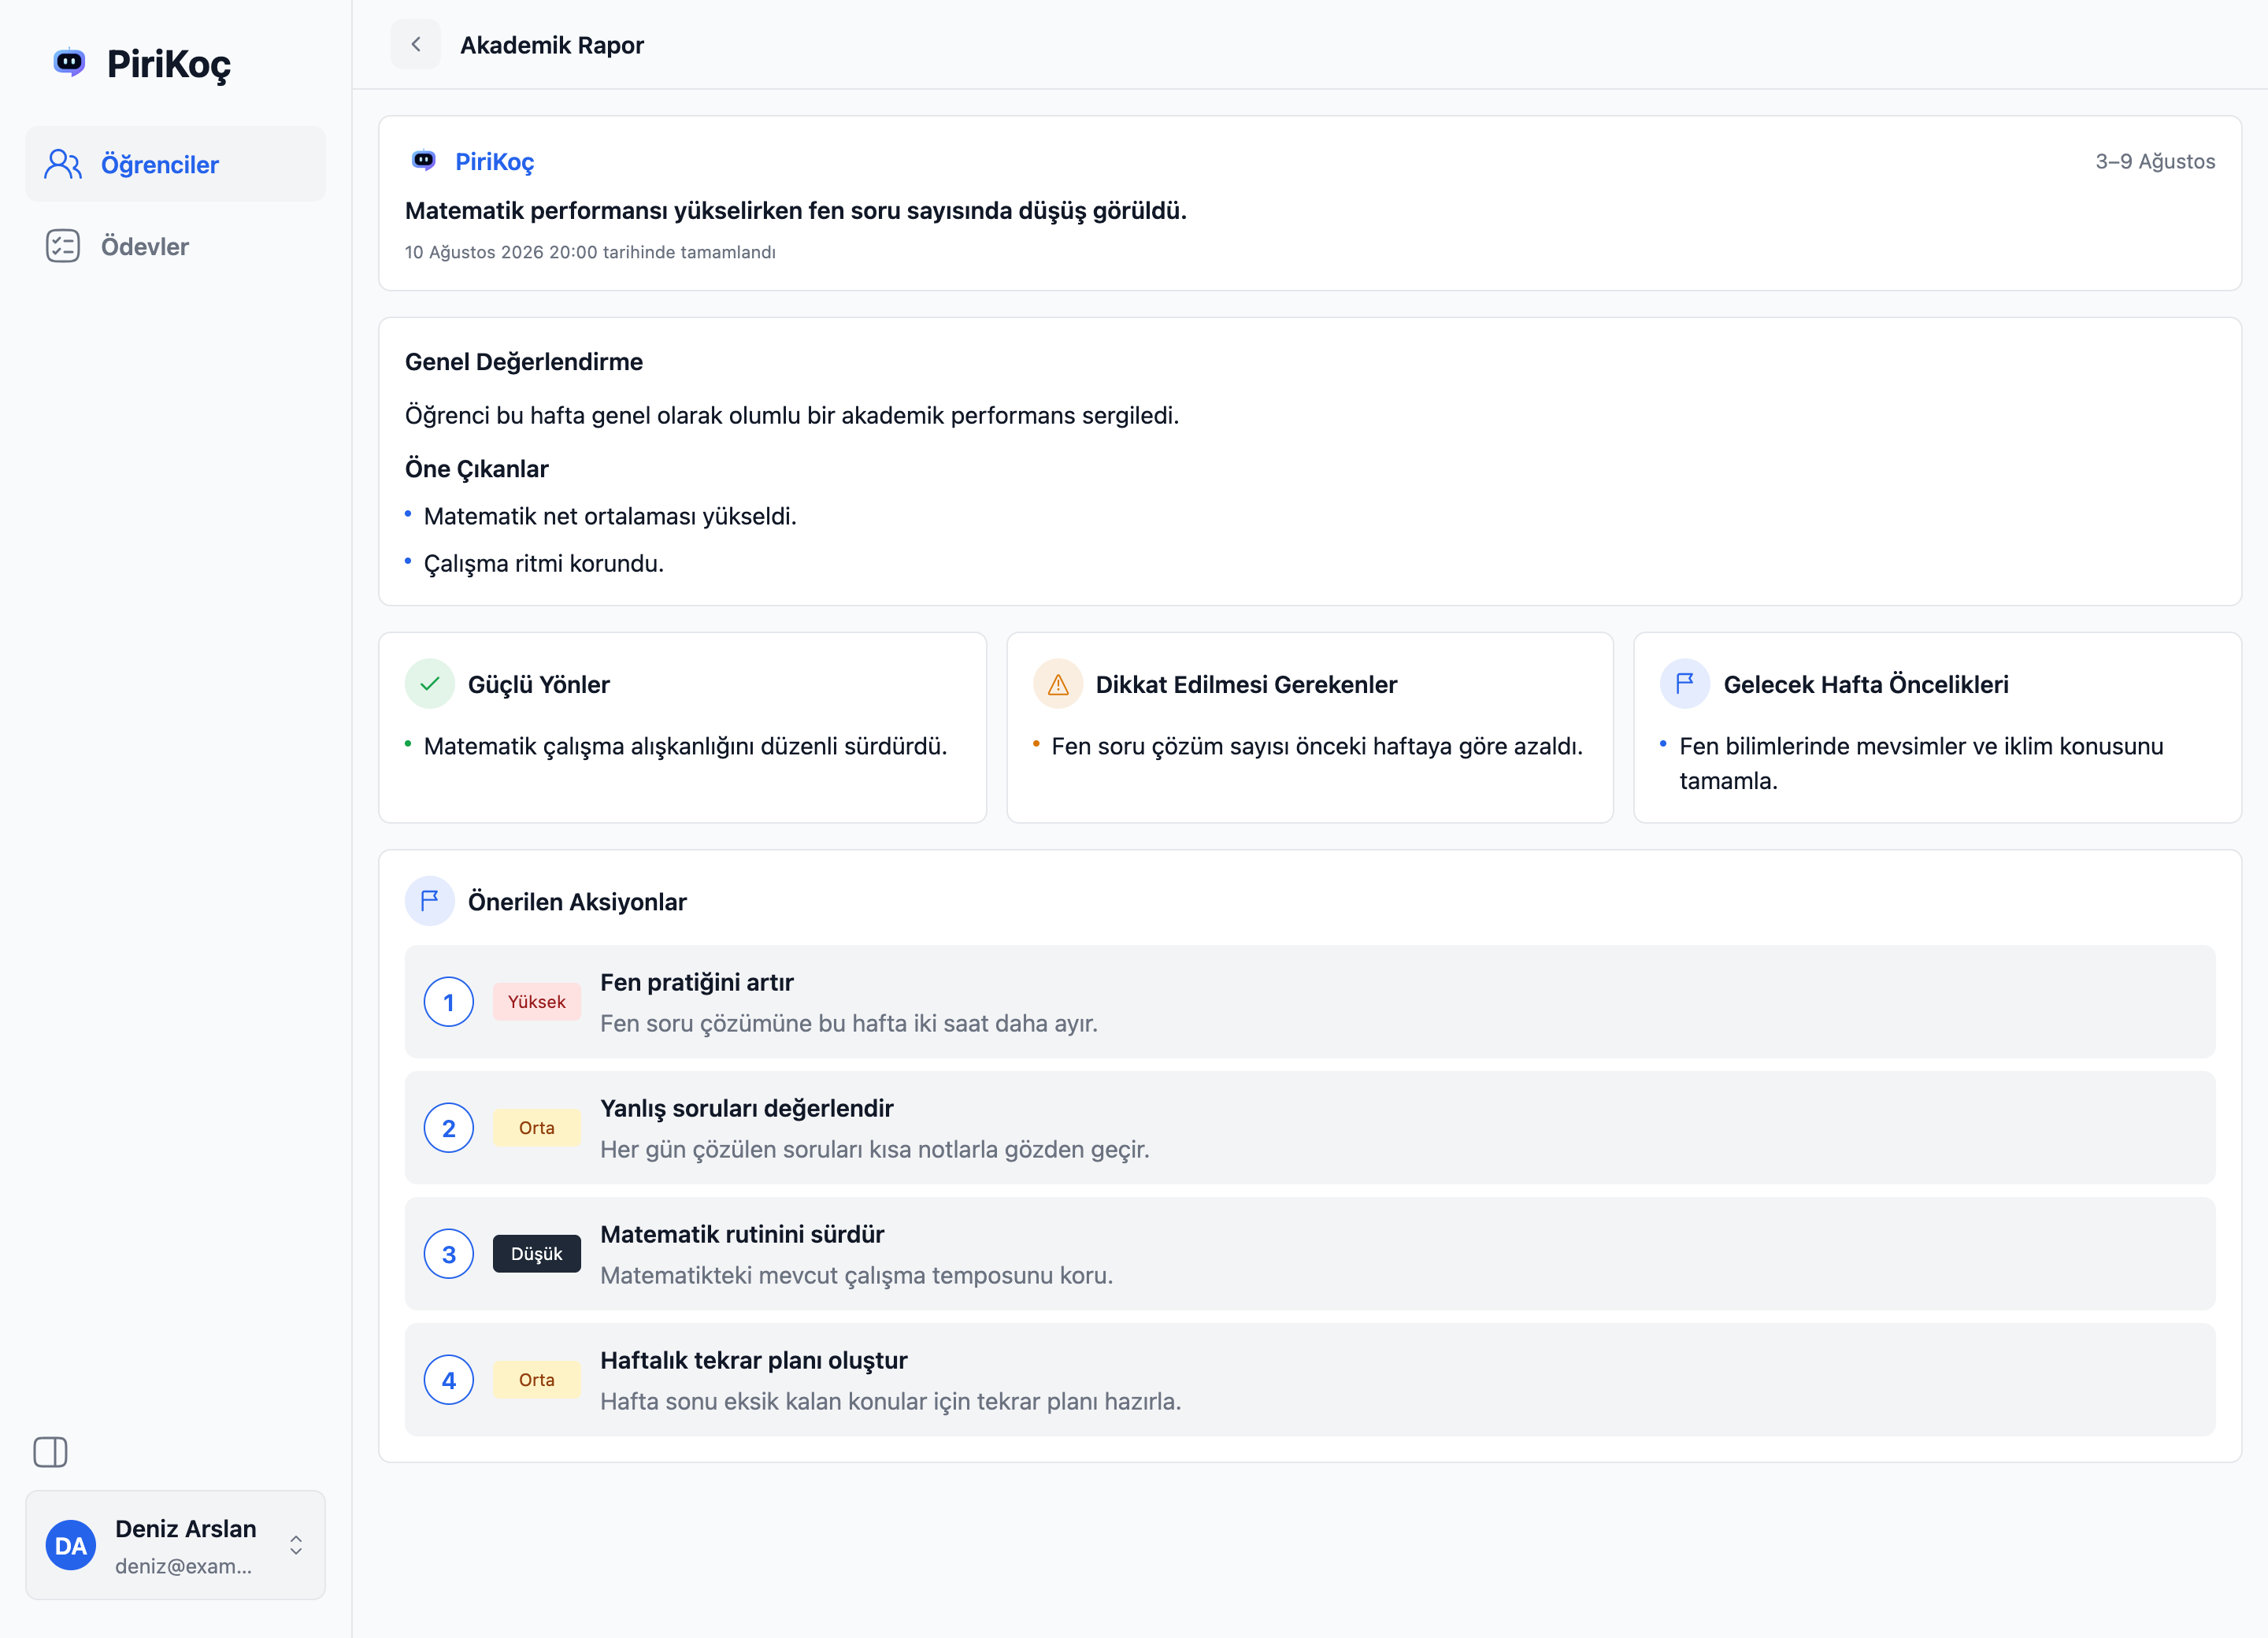Click the completion timestamp 10 Ağustos 2026 20:00
Image resolution: width=2268 pixels, height=1638 pixels.
click(590, 252)
